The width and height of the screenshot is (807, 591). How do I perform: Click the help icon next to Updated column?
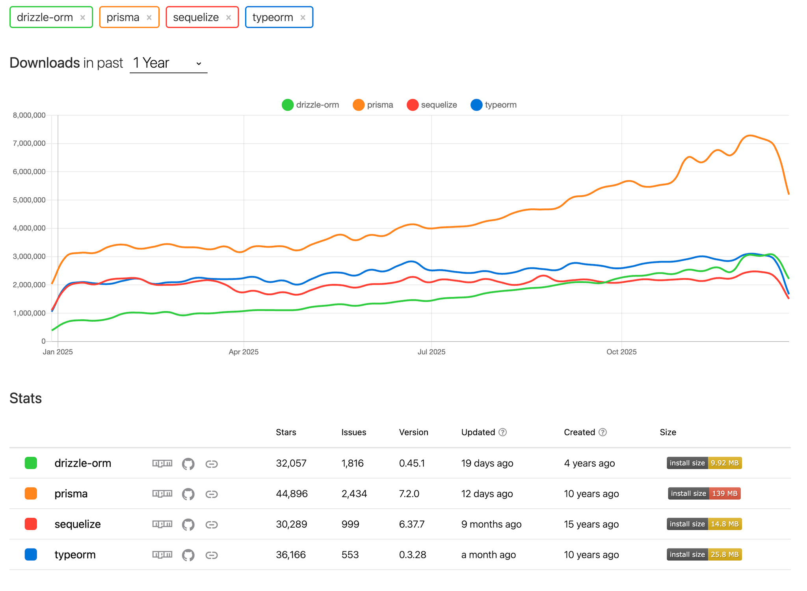(502, 432)
